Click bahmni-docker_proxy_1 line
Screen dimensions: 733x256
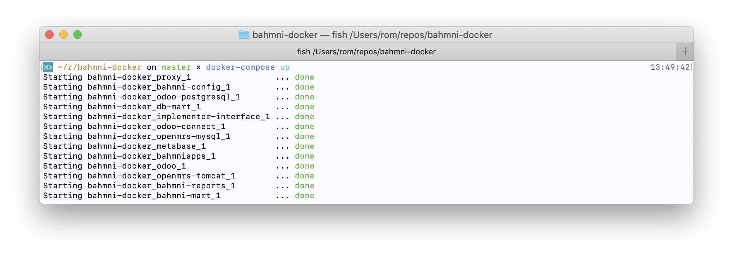pos(178,77)
